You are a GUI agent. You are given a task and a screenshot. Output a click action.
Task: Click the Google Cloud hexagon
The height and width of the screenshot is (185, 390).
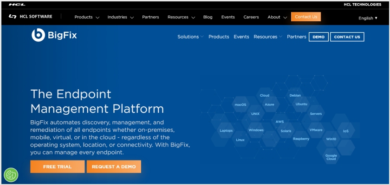point(331,157)
